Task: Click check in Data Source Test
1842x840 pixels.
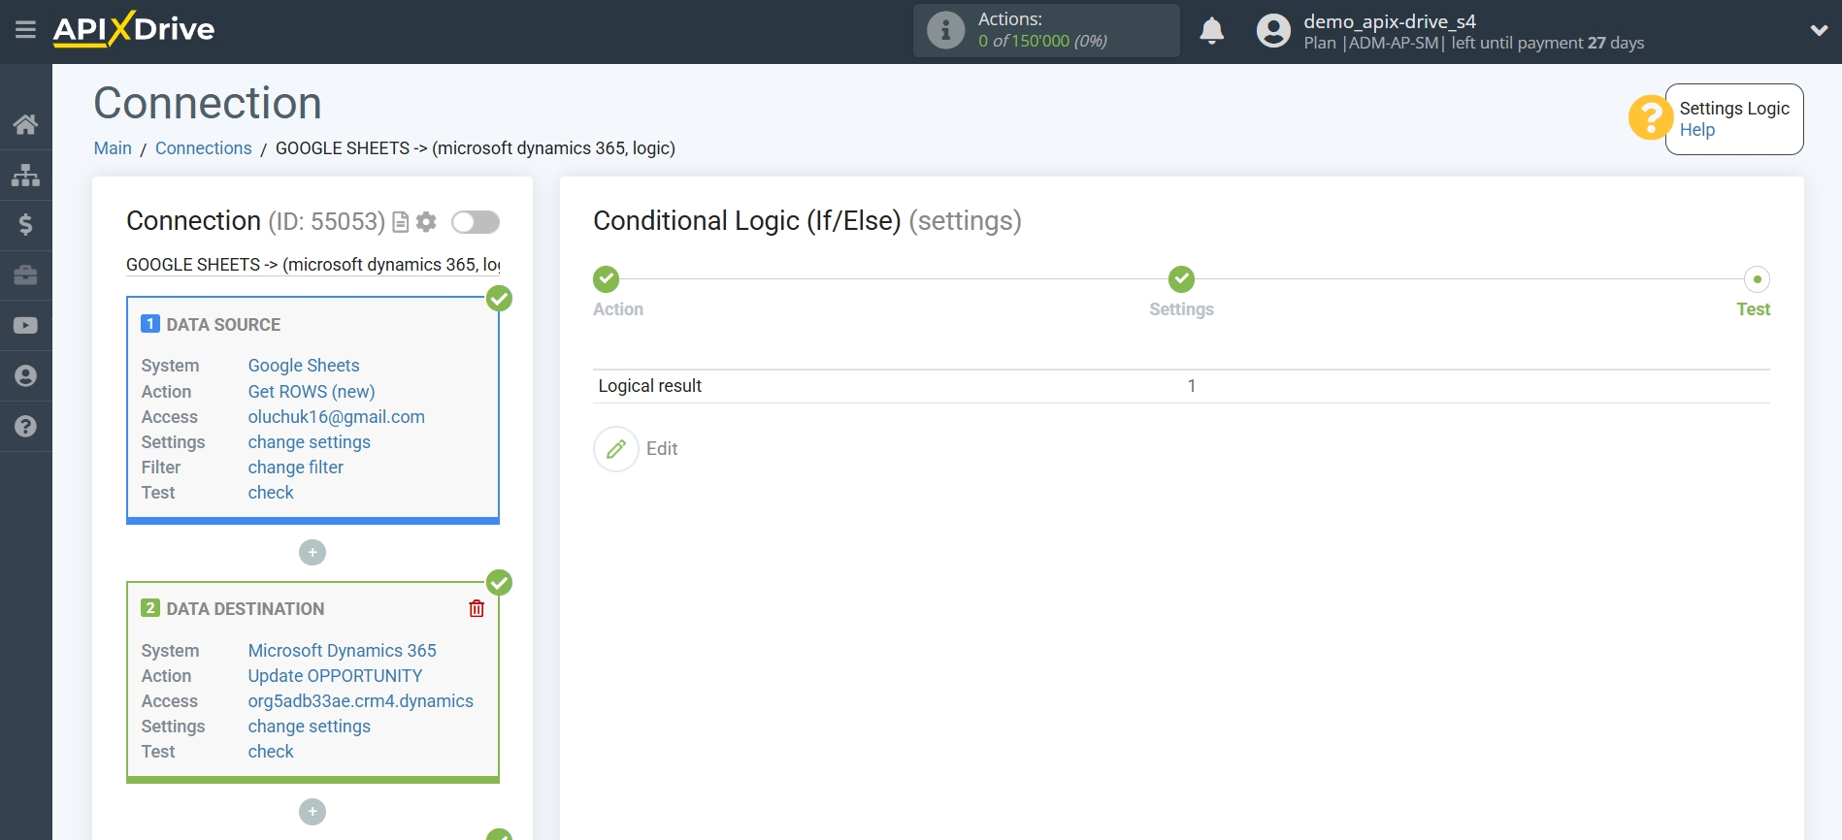Action: point(271,493)
